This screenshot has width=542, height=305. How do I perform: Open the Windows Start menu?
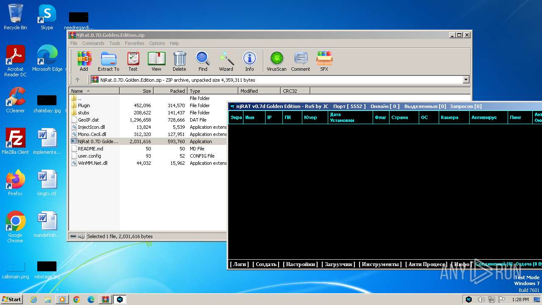[12, 299]
